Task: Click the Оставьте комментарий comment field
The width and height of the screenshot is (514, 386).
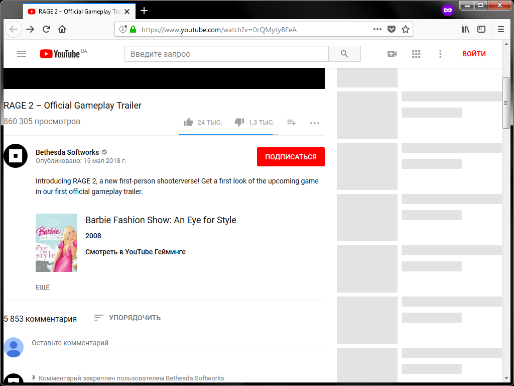Action: [x=178, y=343]
